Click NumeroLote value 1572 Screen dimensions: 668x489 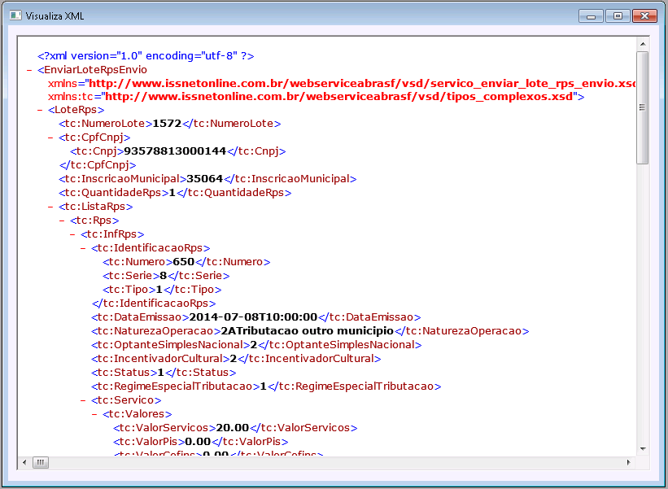(167, 124)
